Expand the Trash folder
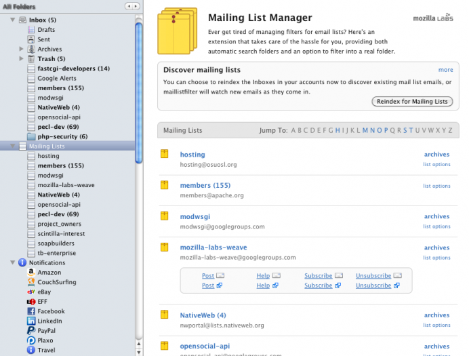The width and height of the screenshot is (469, 356). 21,58
